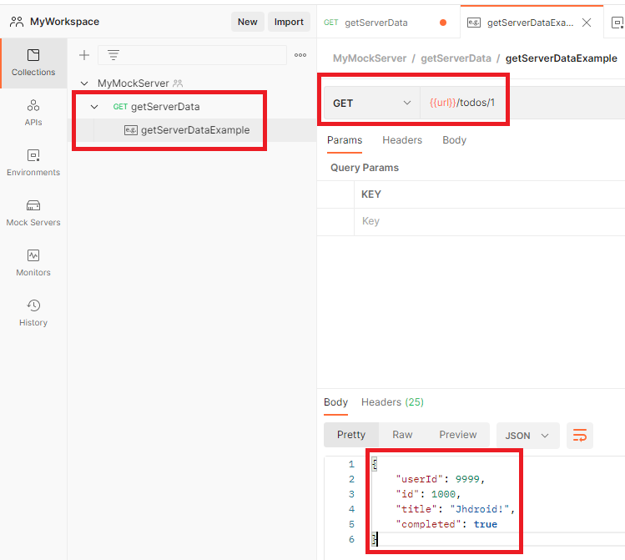Open the three-dots options menu in the collections panel
Image resolution: width=625 pixels, height=560 pixels.
point(300,55)
